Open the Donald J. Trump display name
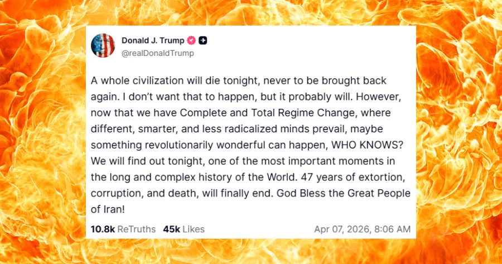 click(x=153, y=40)
